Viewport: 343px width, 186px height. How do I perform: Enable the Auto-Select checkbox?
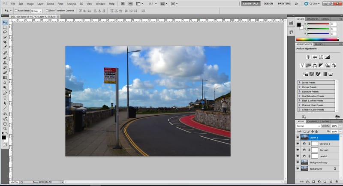click(16, 10)
